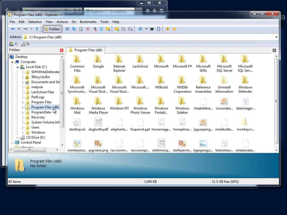The height and width of the screenshot is (215, 287).
Task: Expand the Users tree node
Action: tap(23, 128)
